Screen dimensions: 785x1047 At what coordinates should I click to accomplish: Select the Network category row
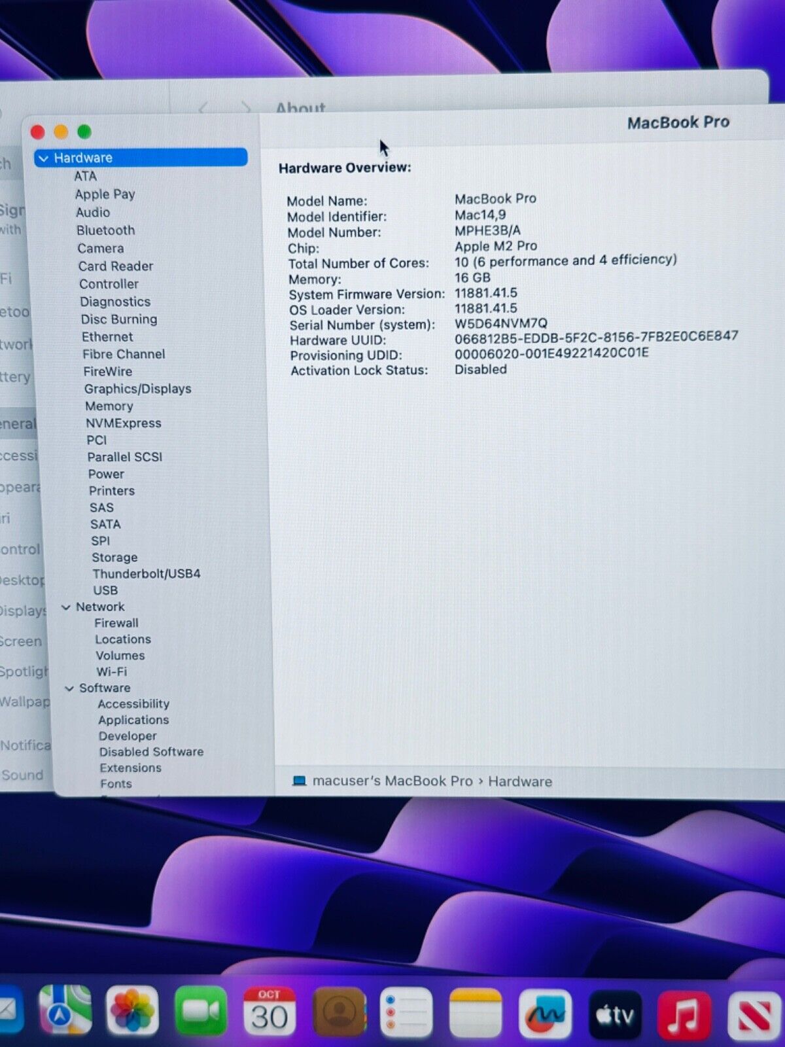100,607
